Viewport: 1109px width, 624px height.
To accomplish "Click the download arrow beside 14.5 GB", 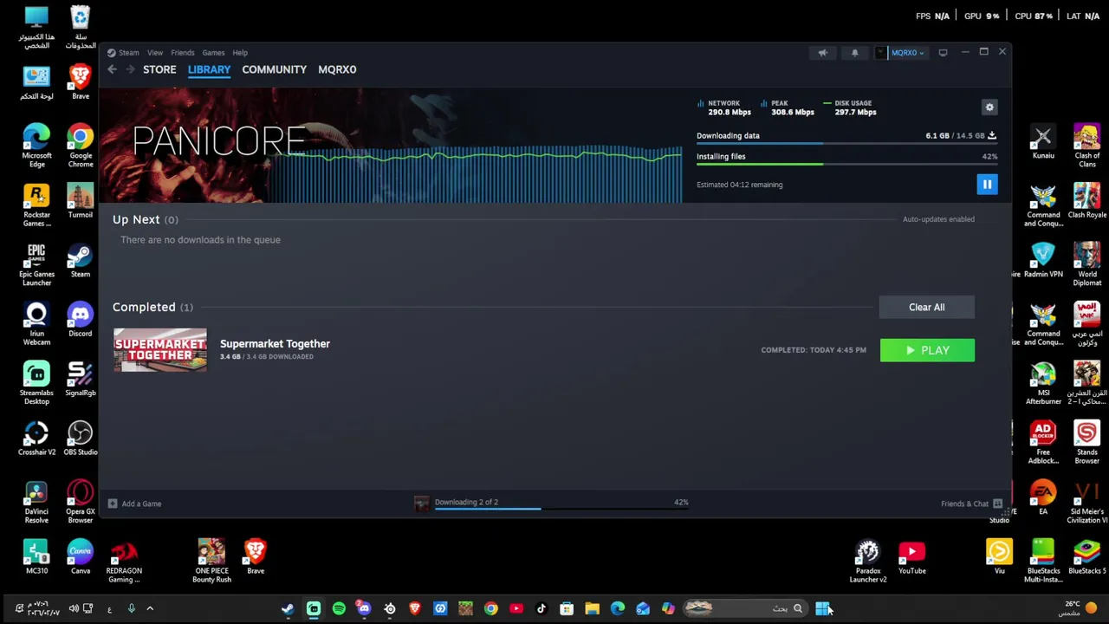I will 992,135.
